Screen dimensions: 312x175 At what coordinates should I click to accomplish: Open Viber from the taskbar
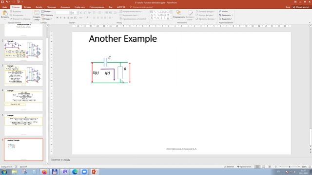click(x=65, y=172)
